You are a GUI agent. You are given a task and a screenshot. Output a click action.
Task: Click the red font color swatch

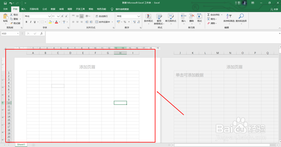pos(56,22)
